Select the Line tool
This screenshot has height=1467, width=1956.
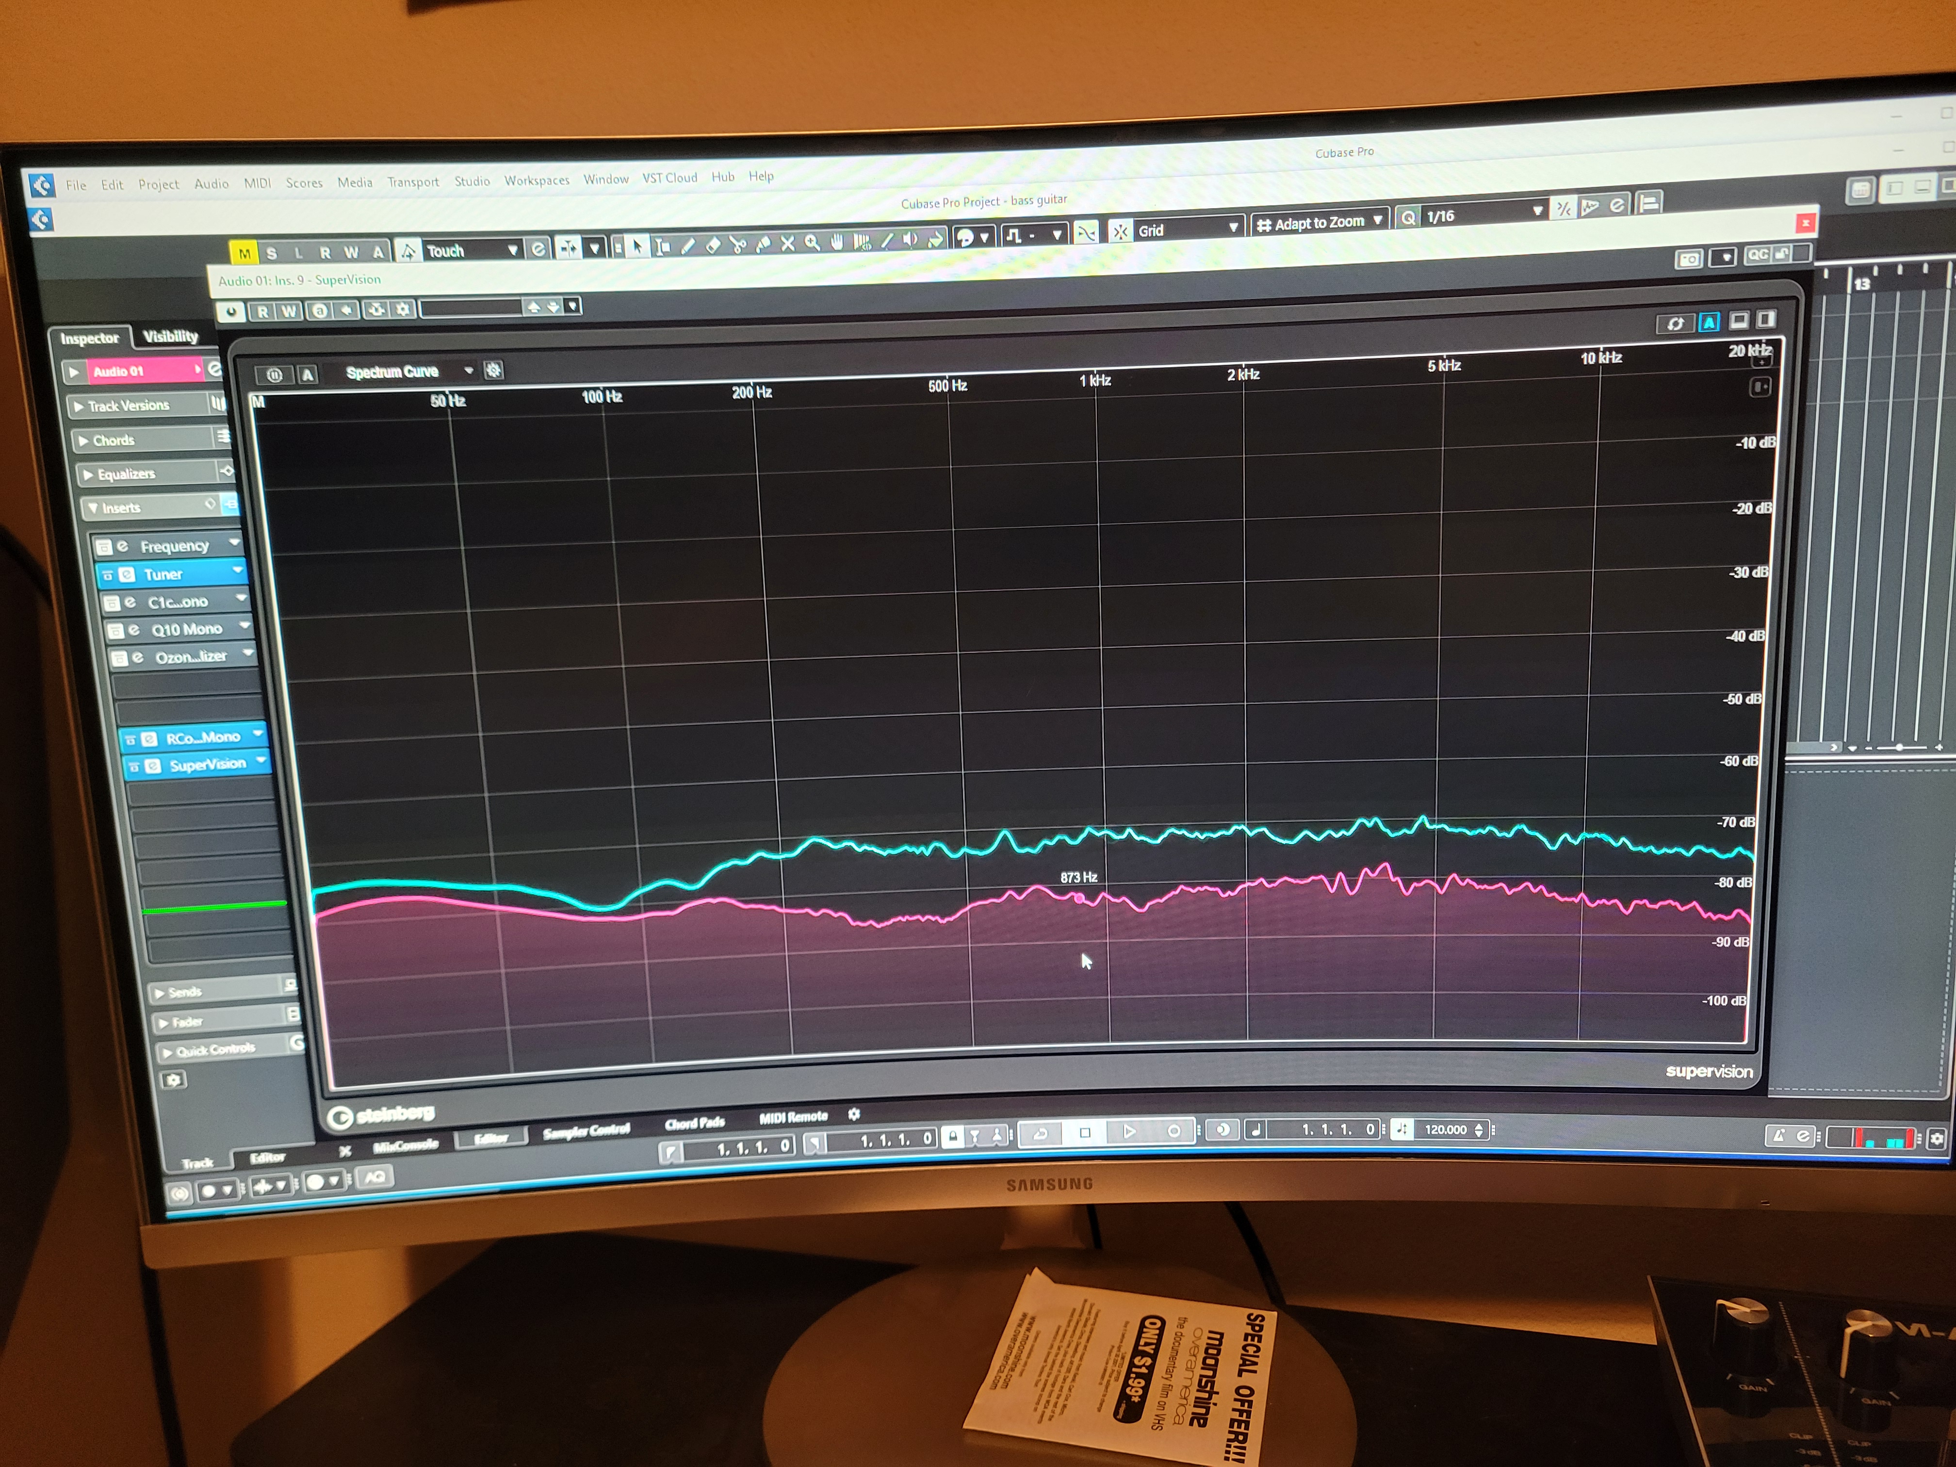click(x=887, y=240)
